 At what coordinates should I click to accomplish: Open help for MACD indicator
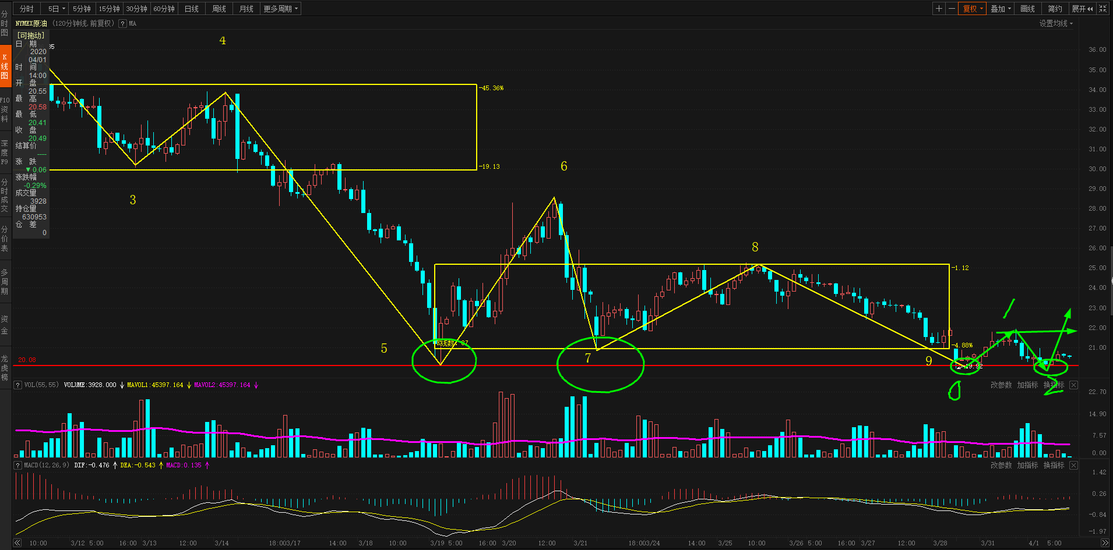[x=17, y=466]
